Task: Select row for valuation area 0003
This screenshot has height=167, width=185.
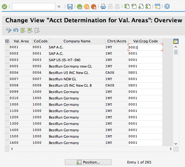Action: point(7,60)
